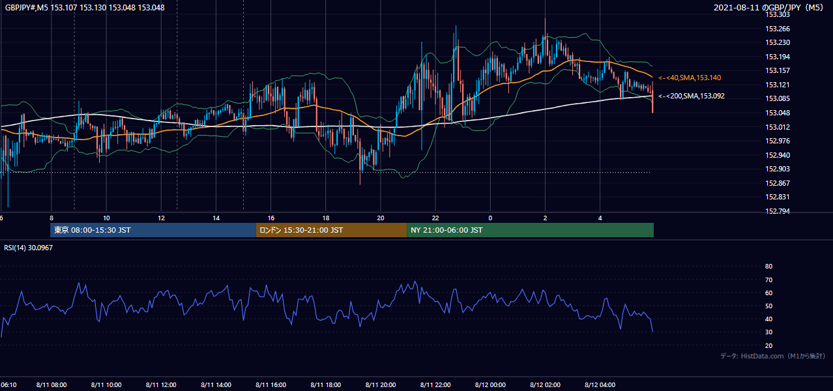The image size is (833, 391).
Task: Click price axis value 152.794
Action: click(x=777, y=211)
